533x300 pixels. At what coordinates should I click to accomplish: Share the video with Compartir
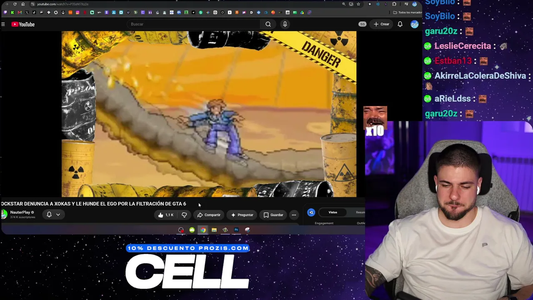click(x=209, y=215)
